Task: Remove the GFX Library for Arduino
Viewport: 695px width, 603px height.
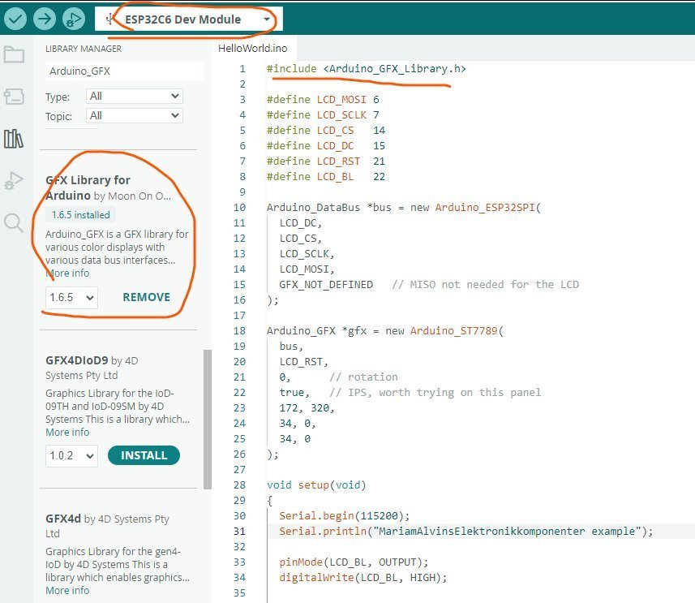Action: tap(146, 297)
